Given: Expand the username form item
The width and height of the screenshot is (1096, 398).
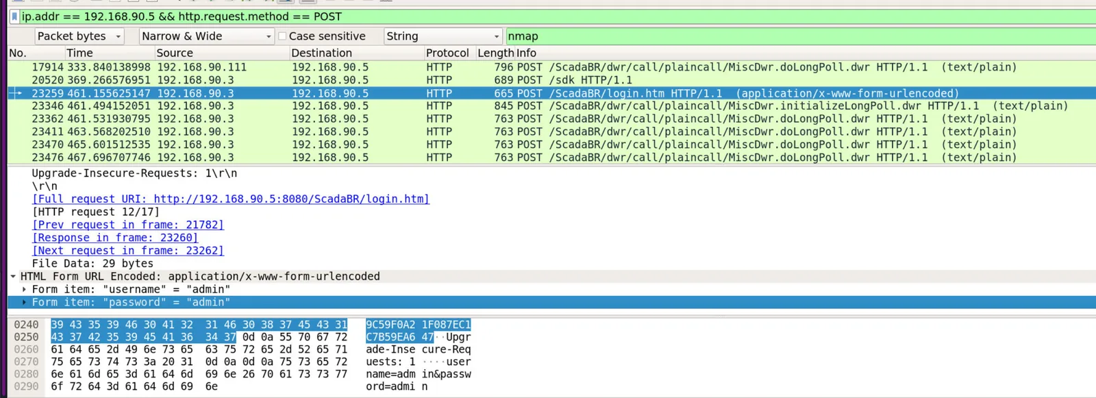Looking at the screenshot, I should tap(24, 290).
